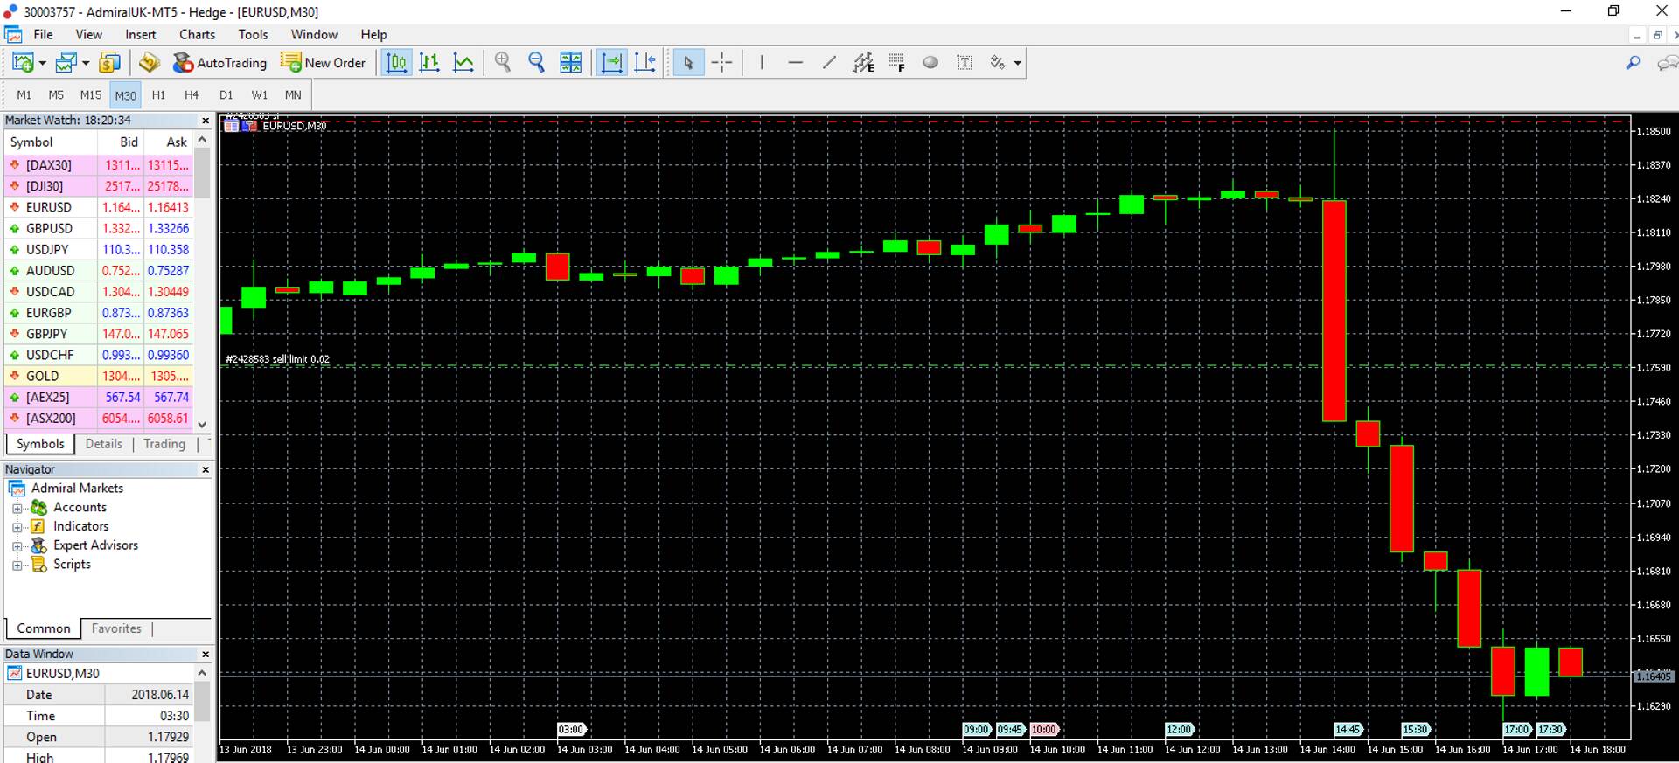Zoom in on the chart
This screenshot has height=763, width=1679.
pyautogui.click(x=503, y=63)
